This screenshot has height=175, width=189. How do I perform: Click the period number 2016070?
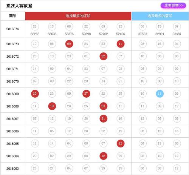[12, 81]
